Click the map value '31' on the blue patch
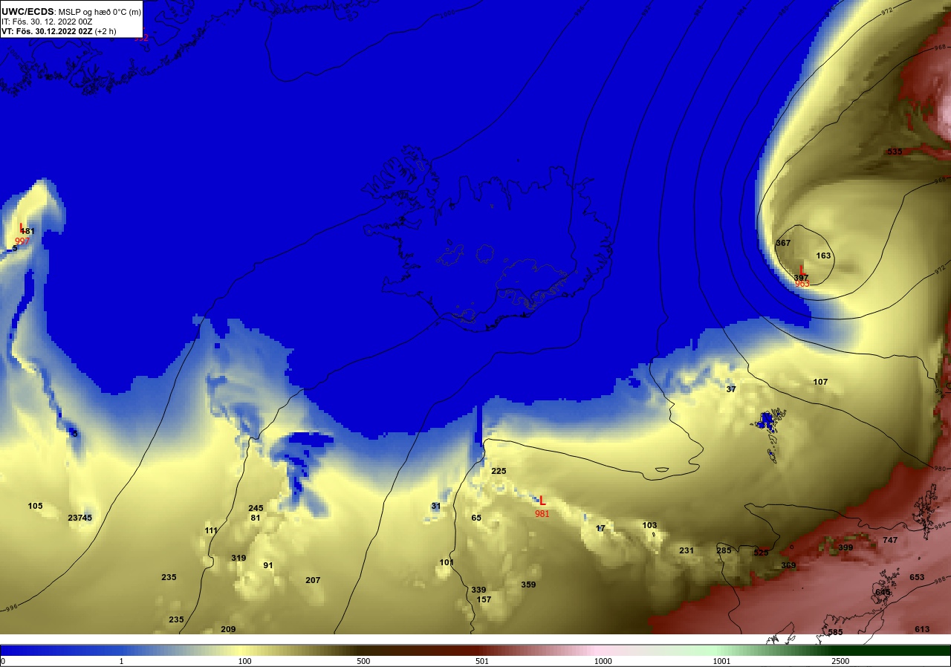This screenshot has height=667, width=951. point(436,506)
